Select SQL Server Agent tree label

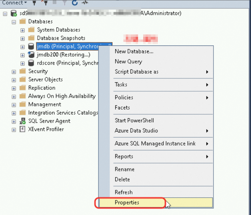(x=49, y=121)
